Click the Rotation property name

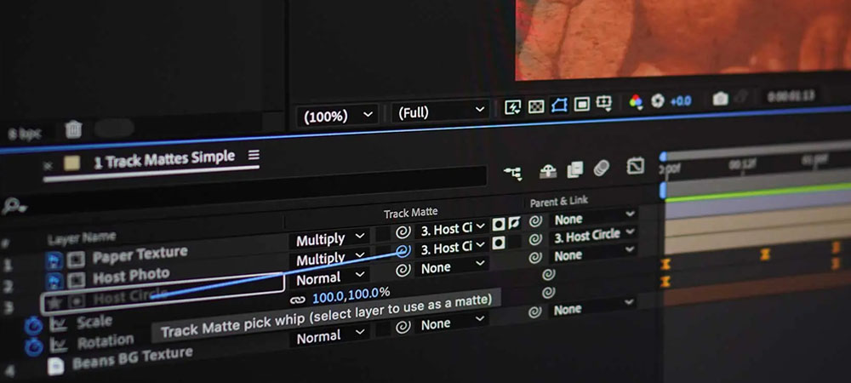[x=106, y=342]
